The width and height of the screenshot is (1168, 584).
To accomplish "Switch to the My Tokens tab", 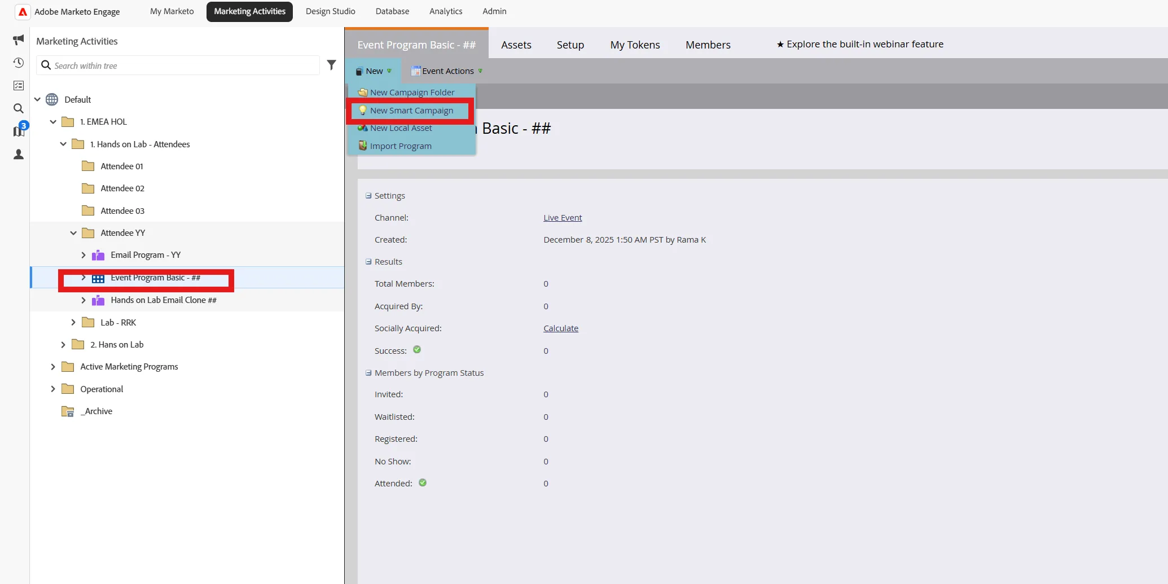I will click(x=635, y=45).
